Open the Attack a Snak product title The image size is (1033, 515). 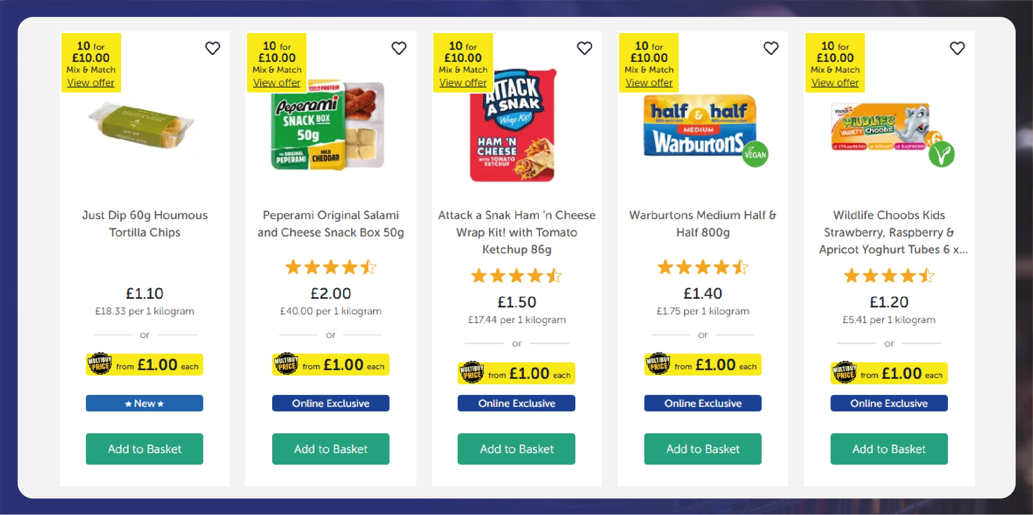516,232
